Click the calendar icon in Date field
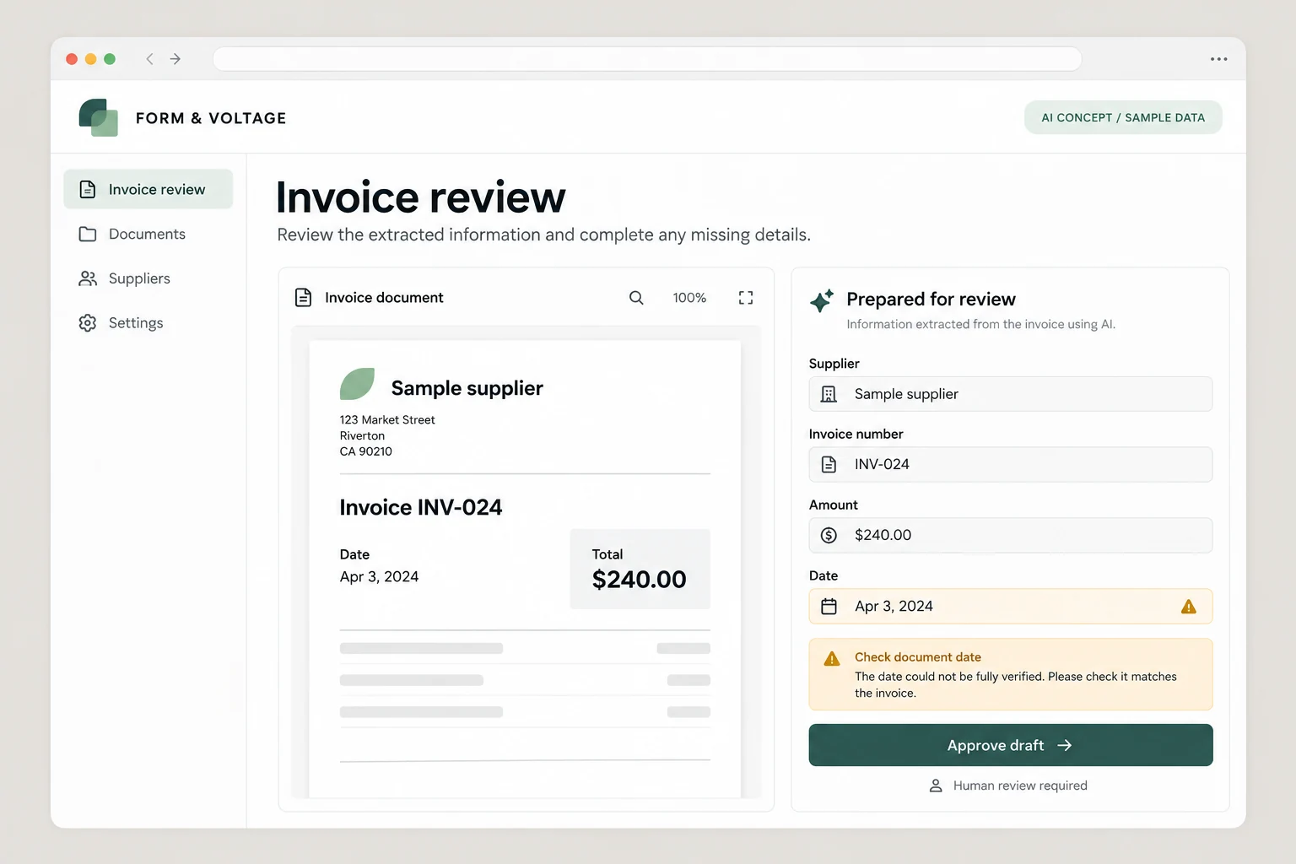This screenshot has height=864, width=1296. coord(829,606)
